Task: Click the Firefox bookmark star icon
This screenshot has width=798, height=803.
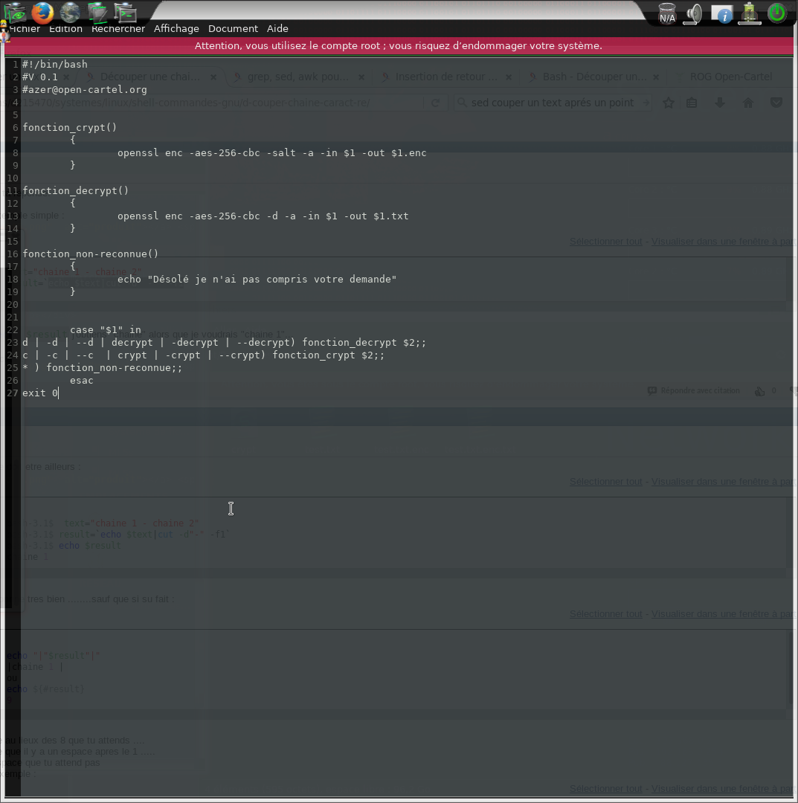Action: click(x=669, y=103)
